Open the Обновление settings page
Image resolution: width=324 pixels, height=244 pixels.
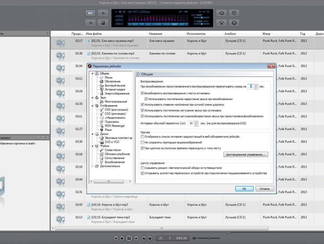pyautogui.click(x=112, y=81)
